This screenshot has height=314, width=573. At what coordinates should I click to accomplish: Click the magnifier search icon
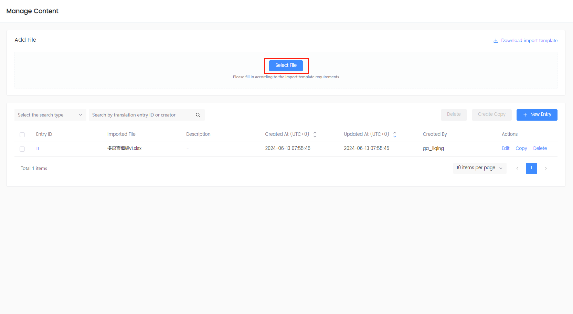(198, 115)
